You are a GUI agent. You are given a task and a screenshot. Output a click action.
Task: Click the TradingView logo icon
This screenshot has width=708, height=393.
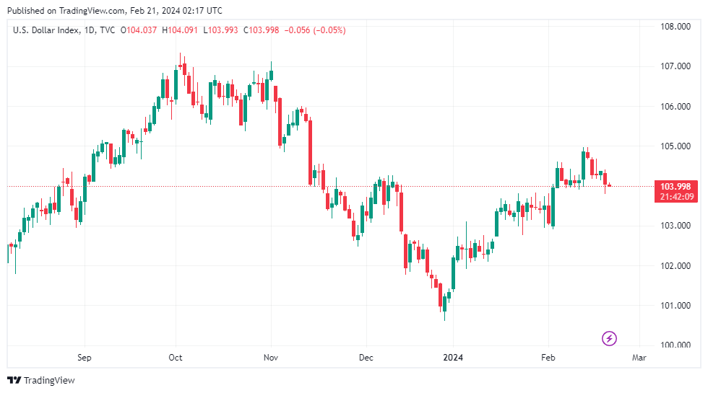coord(14,380)
